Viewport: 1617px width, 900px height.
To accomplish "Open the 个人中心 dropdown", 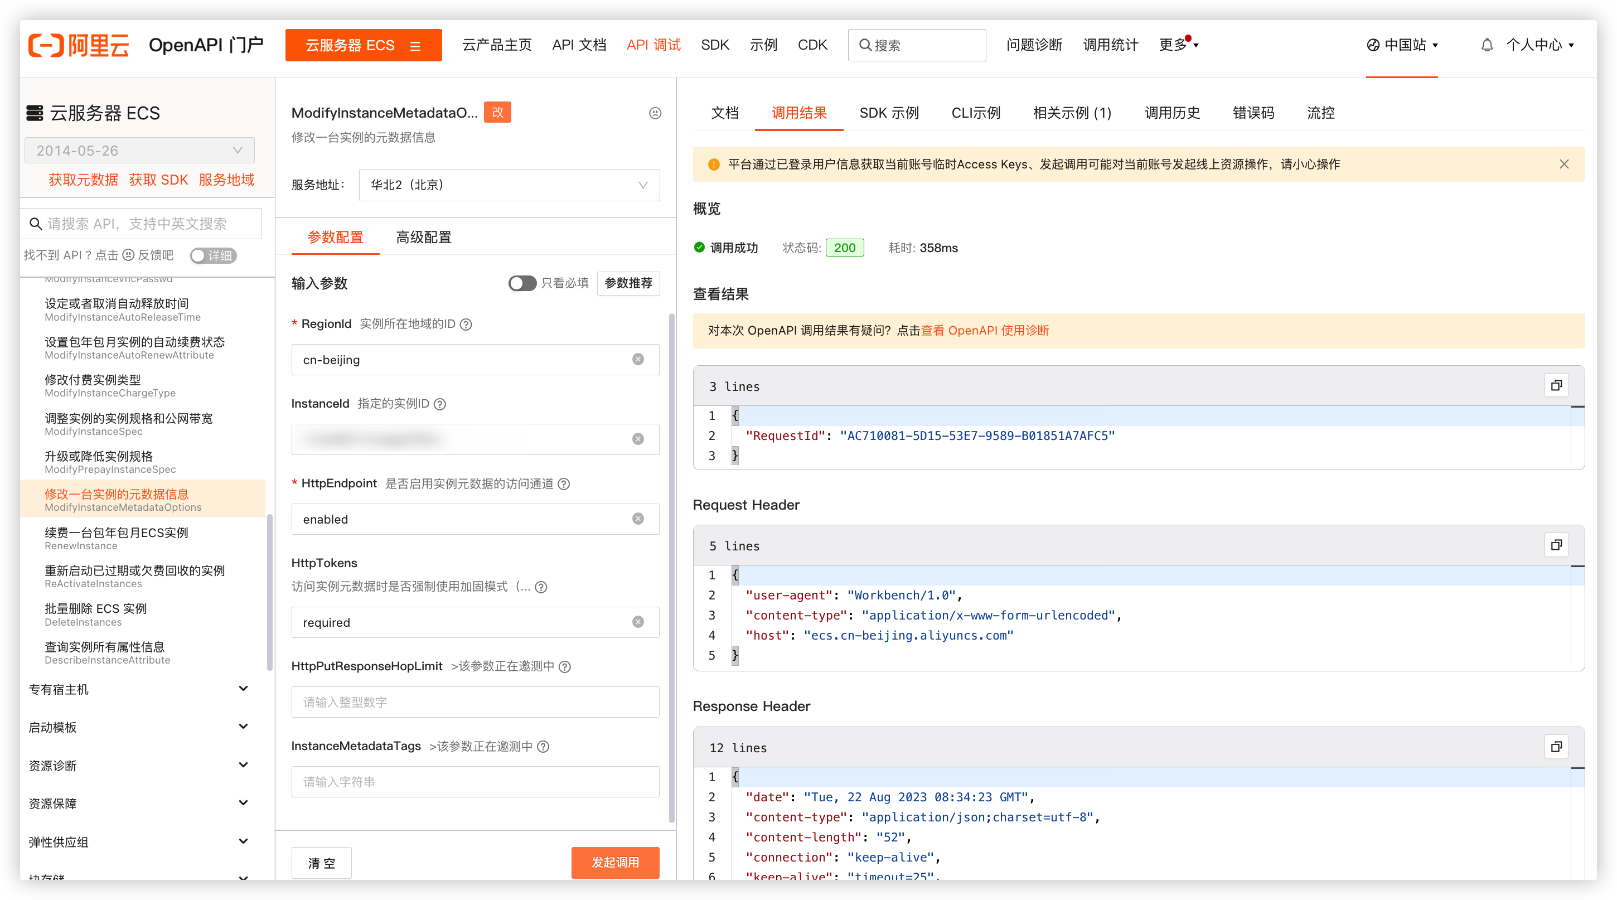I will point(1541,45).
